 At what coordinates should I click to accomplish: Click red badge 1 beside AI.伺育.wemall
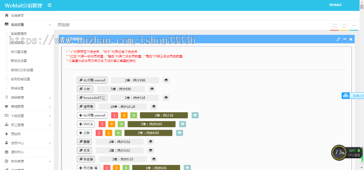115,115
